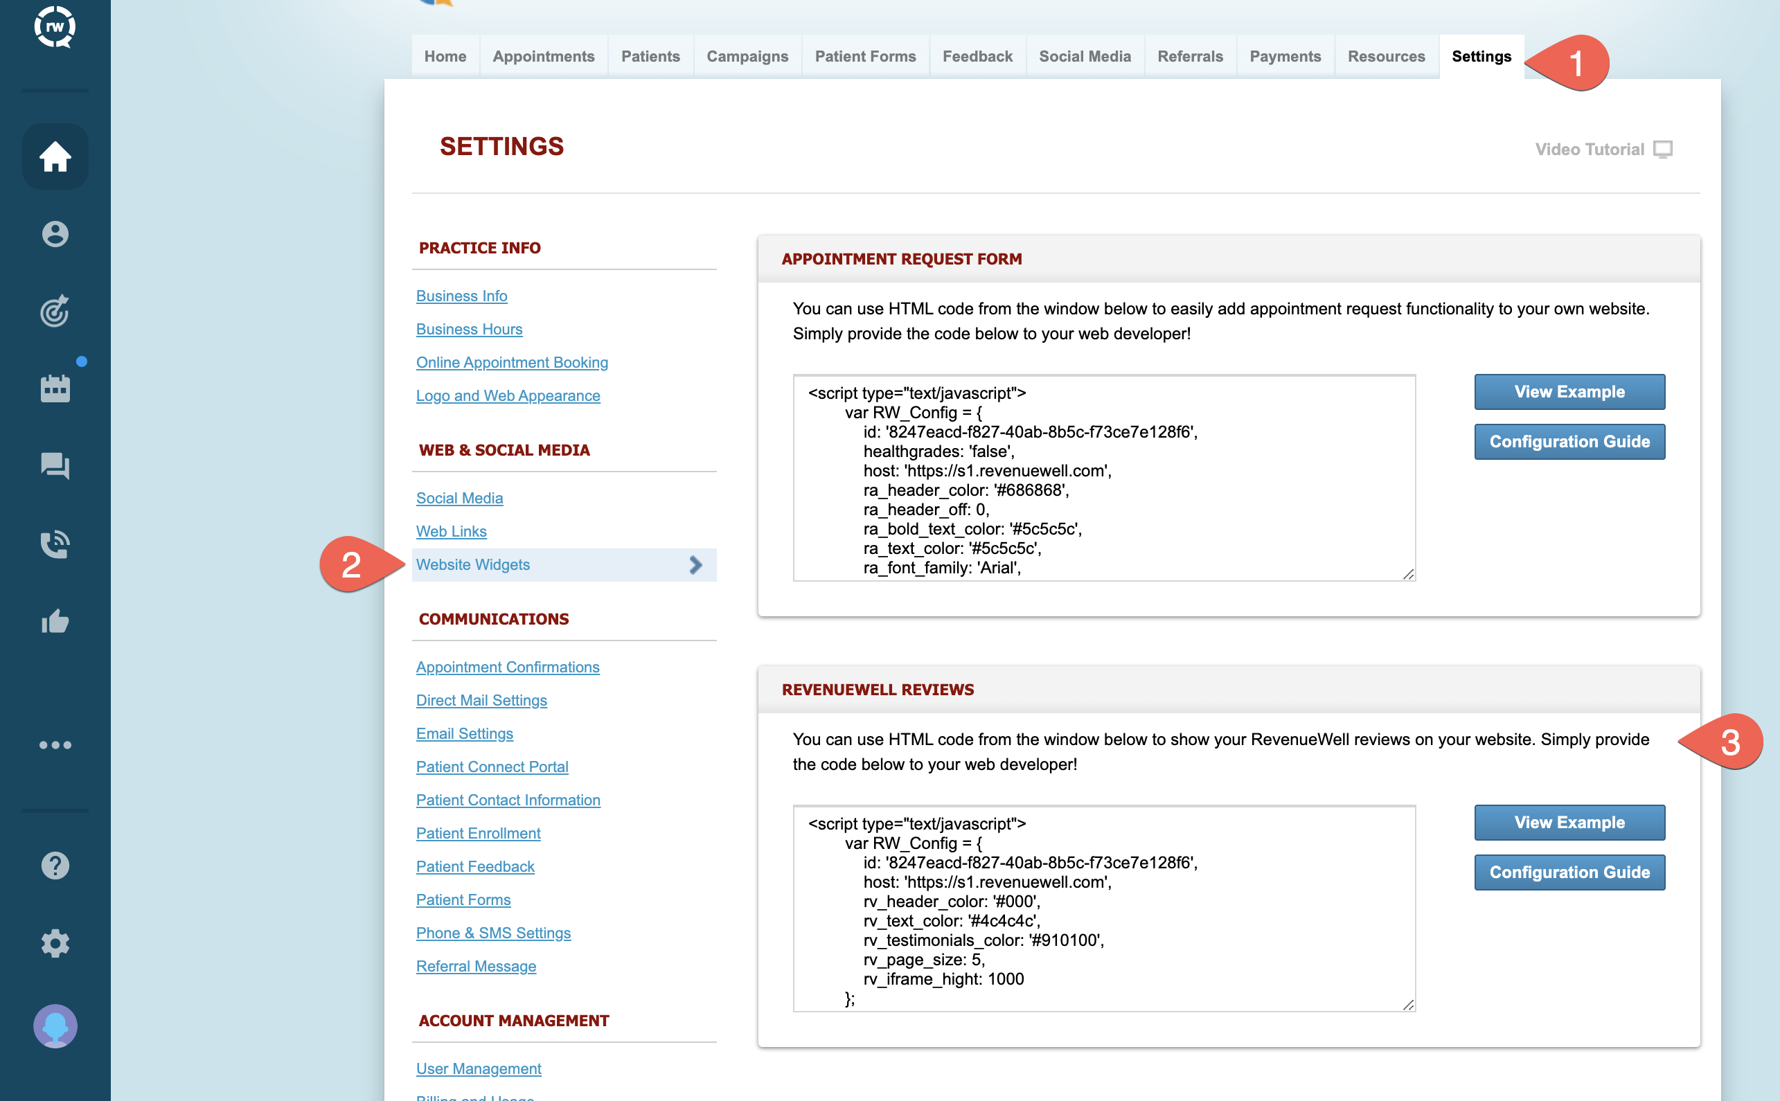Open the campaigns target sidebar icon
The width and height of the screenshot is (1780, 1101).
click(x=55, y=312)
